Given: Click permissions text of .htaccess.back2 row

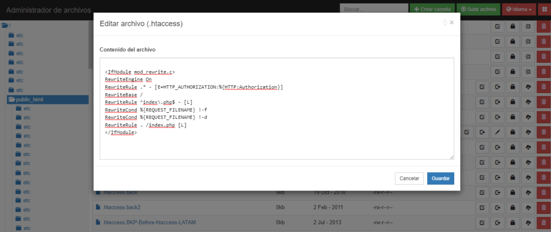Looking at the screenshot, I should tap(383, 207).
